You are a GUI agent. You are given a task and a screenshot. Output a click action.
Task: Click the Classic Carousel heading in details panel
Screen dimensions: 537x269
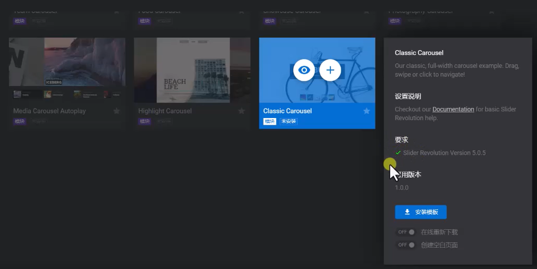point(419,53)
